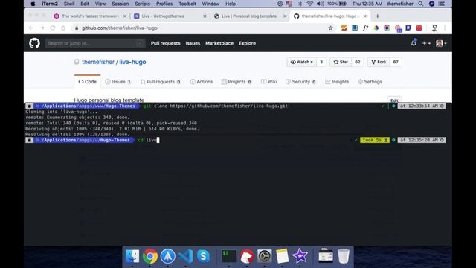The image size is (476, 268).
Task: Open the watchers count 3
Action: 321,62
